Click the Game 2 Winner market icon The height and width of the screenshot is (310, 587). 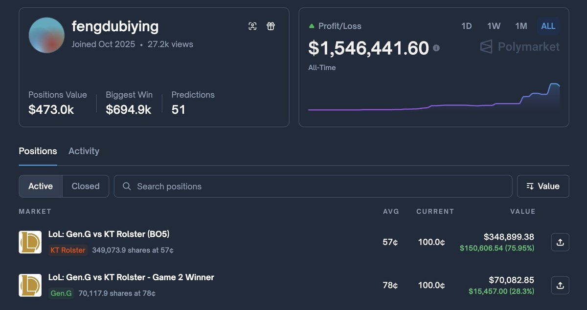click(x=30, y=285)
